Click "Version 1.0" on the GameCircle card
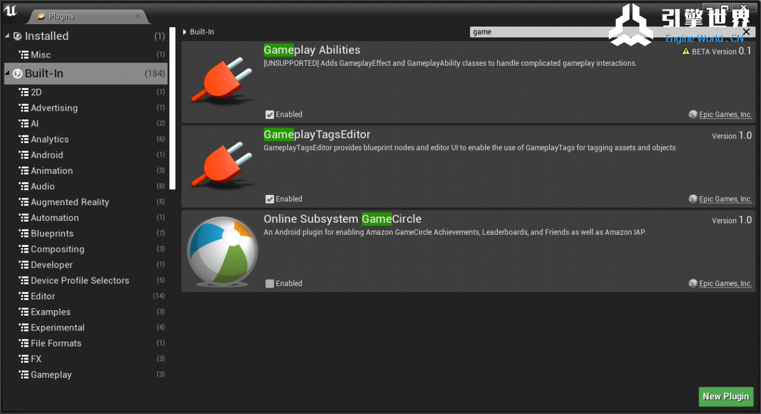The width and height of the screenshot is (761, 414). point(732,220)
